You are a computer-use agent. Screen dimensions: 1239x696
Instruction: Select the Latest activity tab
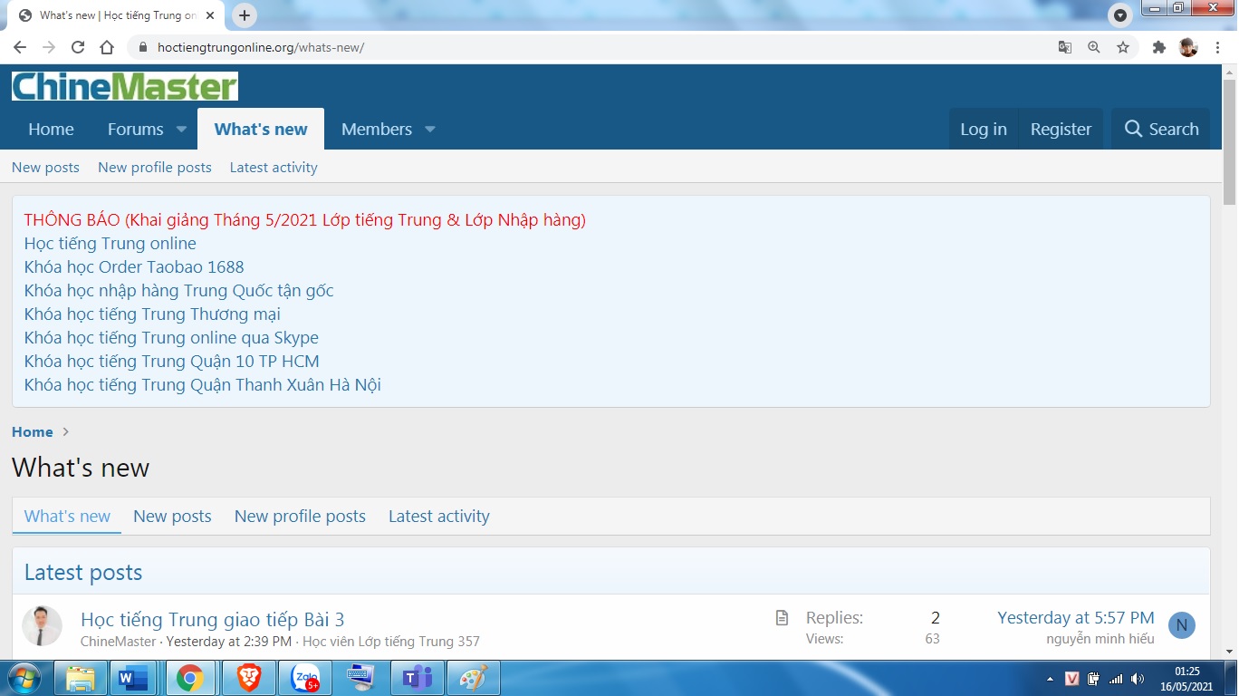pos(438,517)
